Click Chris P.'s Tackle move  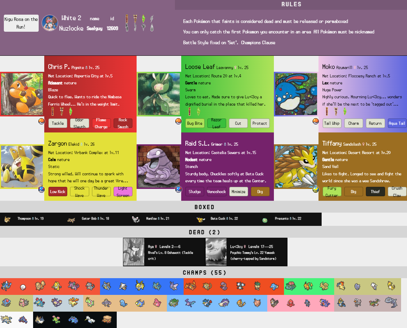click(x=58, y=123)
